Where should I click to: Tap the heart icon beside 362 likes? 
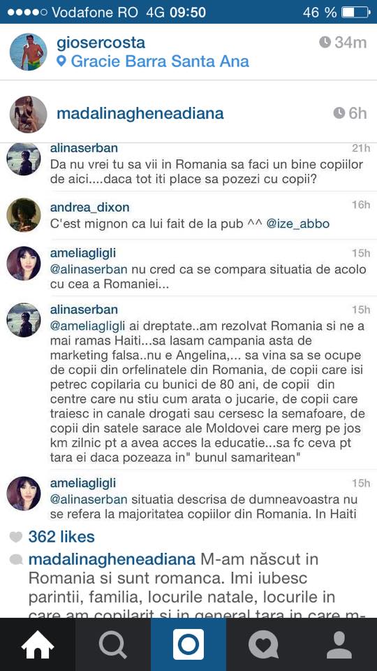coord(16,537)
